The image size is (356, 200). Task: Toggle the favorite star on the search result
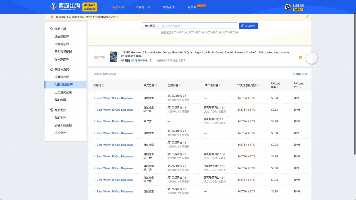point(300,57)
